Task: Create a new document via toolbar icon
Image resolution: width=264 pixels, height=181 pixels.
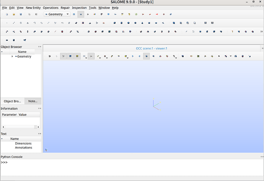Action: pos(7,14)
